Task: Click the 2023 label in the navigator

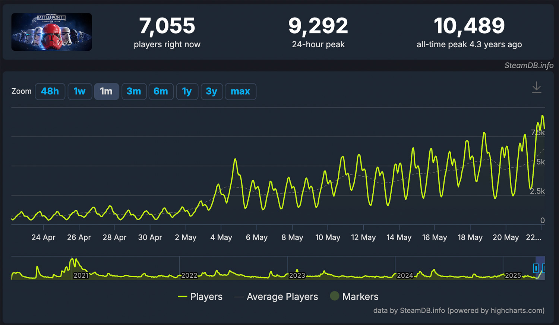Action: pyautogui.click(x=297, y=275)
